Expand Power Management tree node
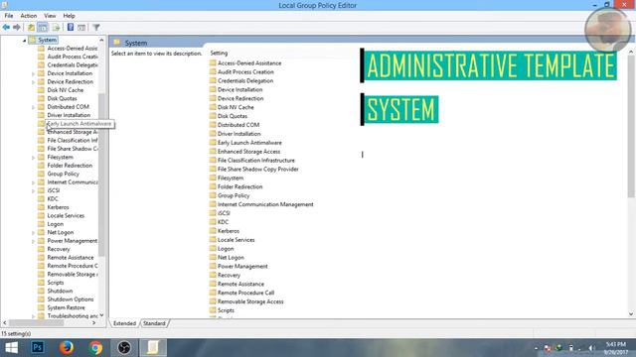 coord(33,241)
